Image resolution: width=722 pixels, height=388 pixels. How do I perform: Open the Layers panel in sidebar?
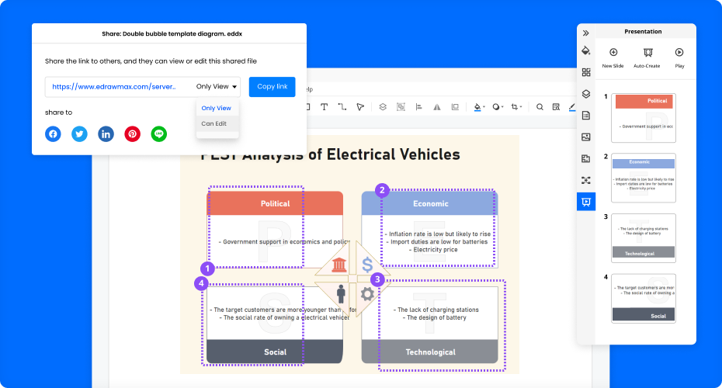click(586, 94)
